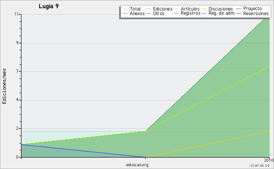The image size is (274, 169).
Task: Click the CC BY-SA 3.0 notice
Action: 260,166
